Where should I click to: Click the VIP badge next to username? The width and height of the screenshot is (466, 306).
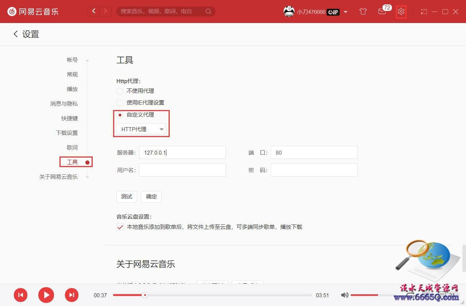click(333, 12)
